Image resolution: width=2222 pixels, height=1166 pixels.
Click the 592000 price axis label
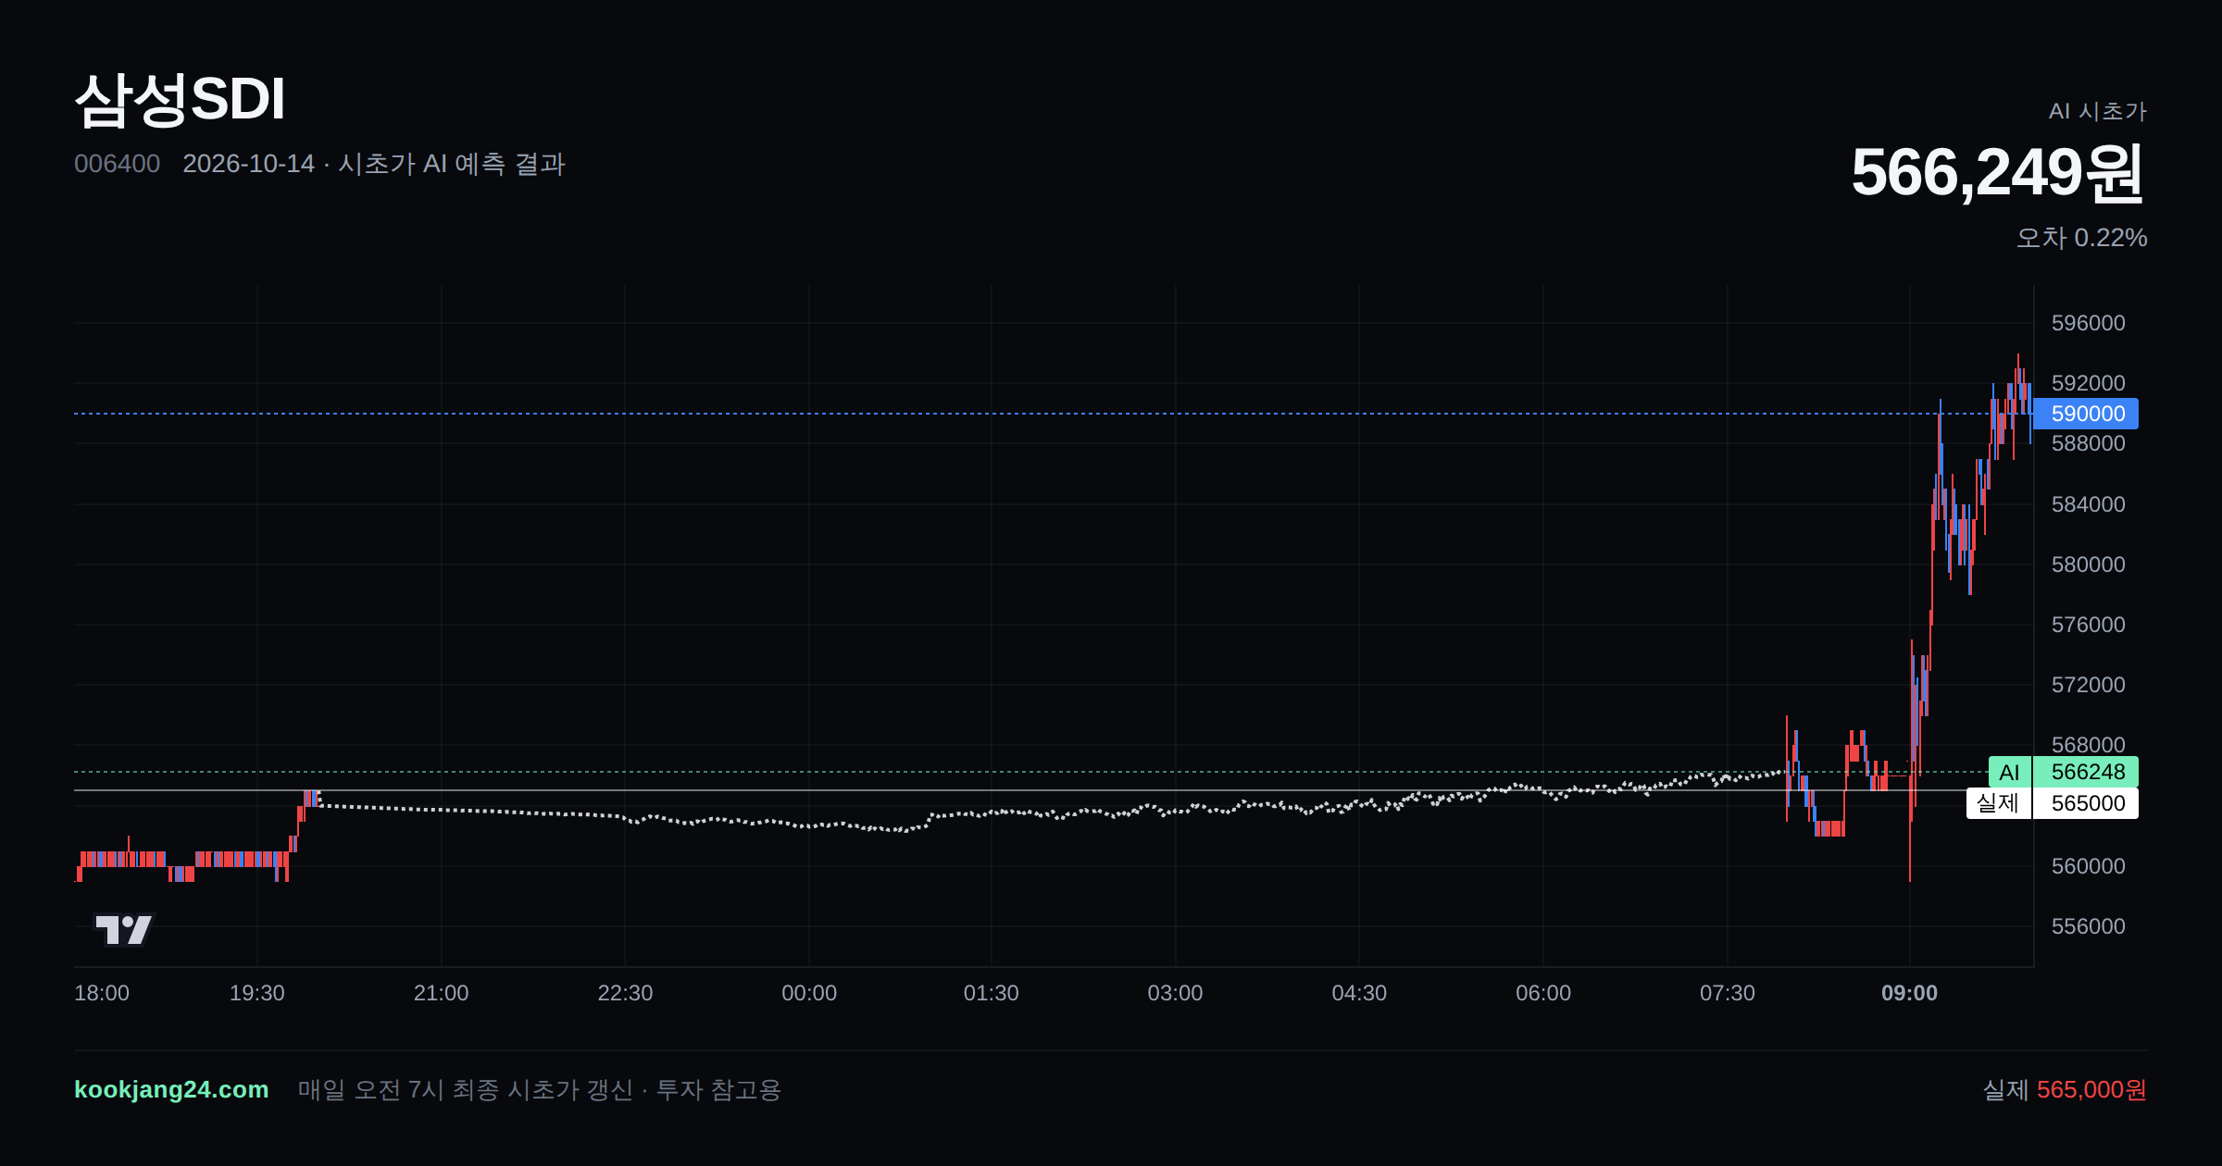pos(2088,383)
